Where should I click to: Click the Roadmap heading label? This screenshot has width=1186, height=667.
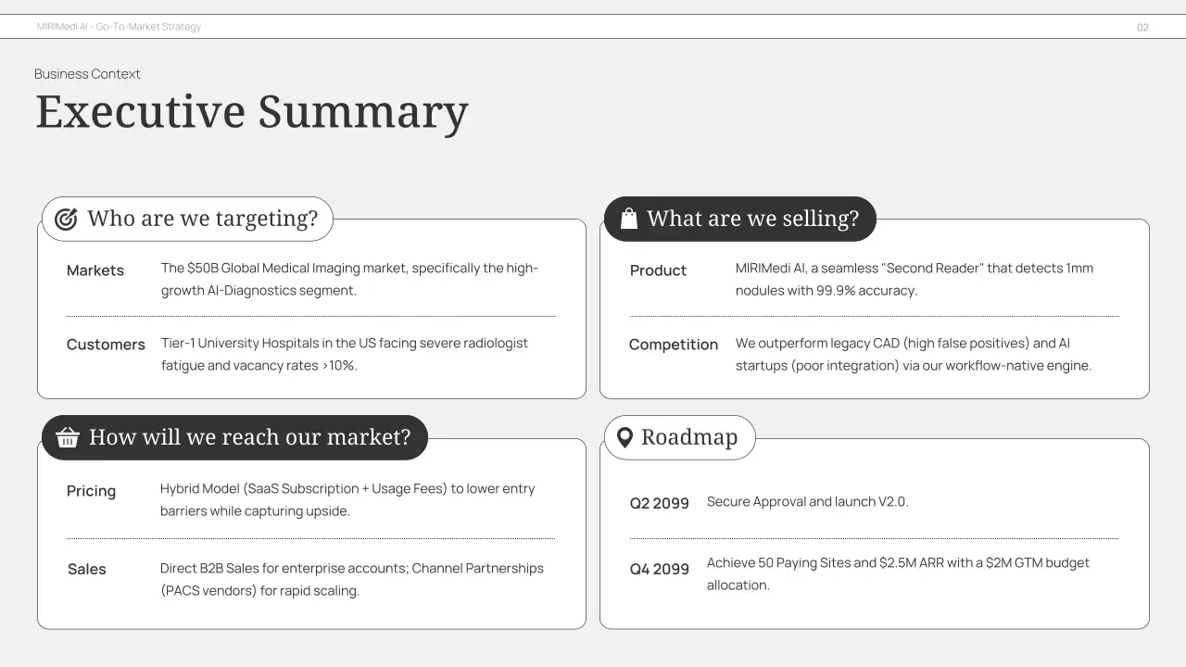coord(689,437)
